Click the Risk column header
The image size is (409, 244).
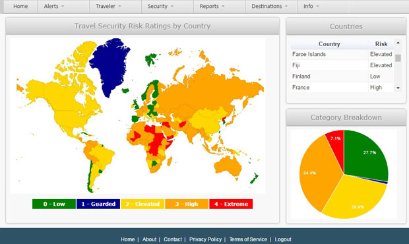(381, 44)
